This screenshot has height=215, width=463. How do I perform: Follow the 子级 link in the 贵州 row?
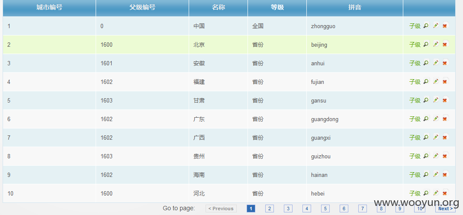[x=415, y=157]
